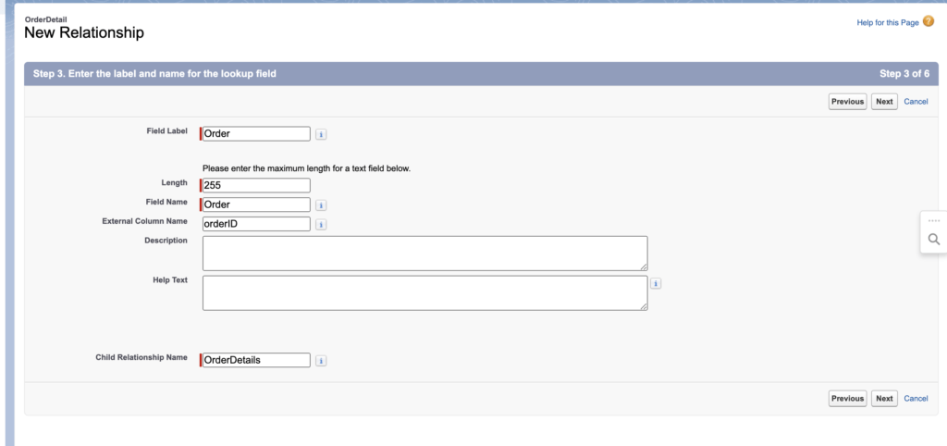The width and height of the screenshot is (947, 446).
Task: Click the info icon beside Field Name
Action: click(x=321, y=205)
